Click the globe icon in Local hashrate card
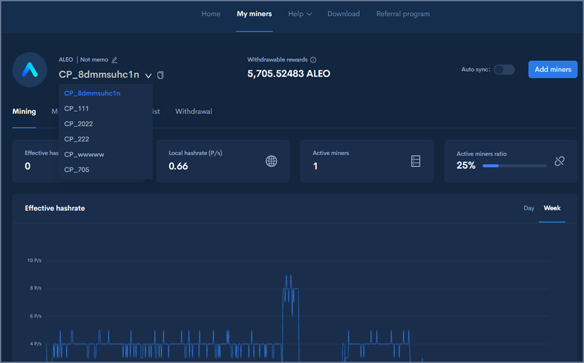The width and height of the screenshot is (584, 363). 271,161
